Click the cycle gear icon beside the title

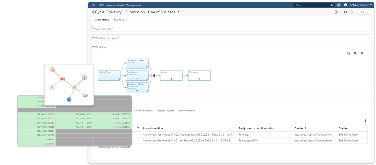[93, 12]
